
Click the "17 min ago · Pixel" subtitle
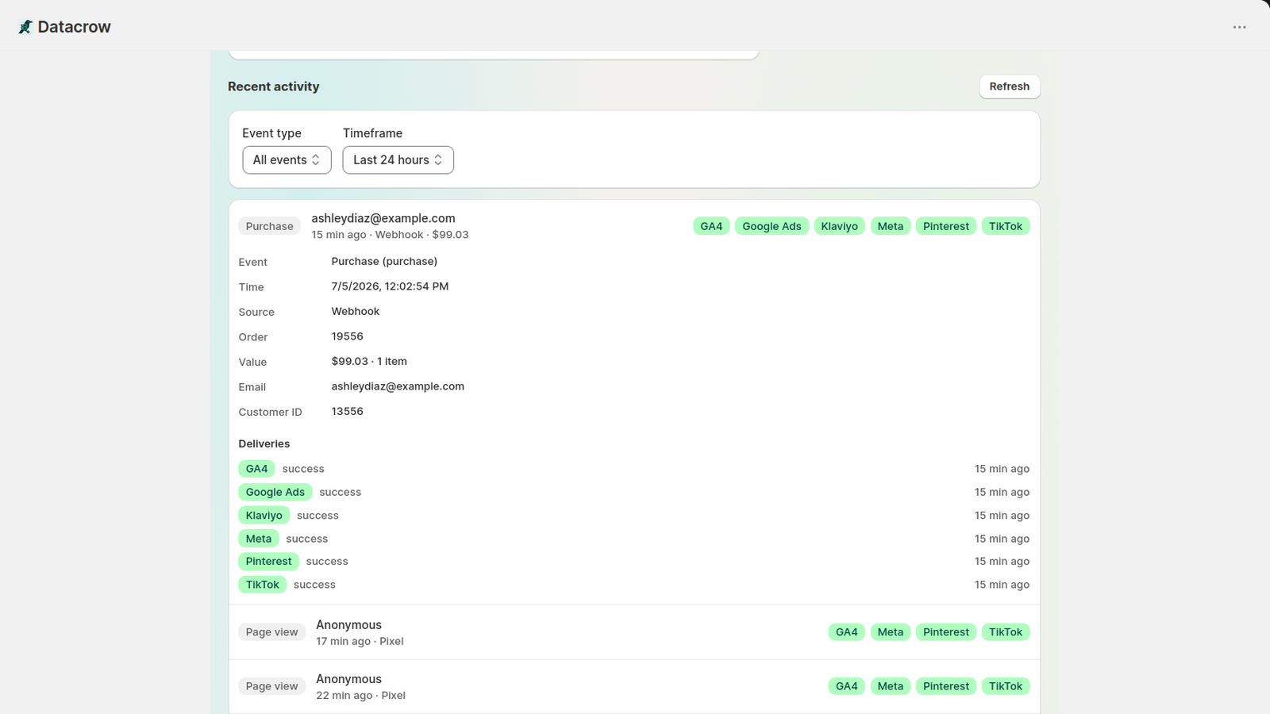pyautogui.click(x=360, y=641)
